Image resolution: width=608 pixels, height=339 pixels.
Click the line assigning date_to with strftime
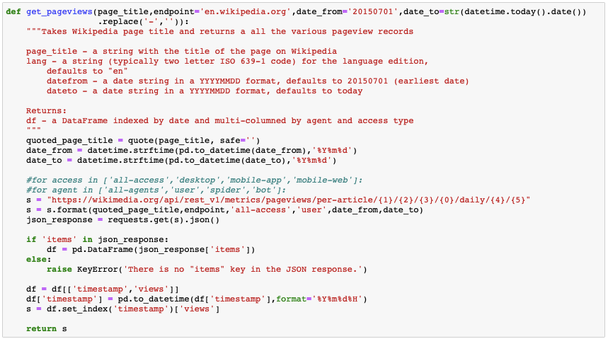point(181,160)
